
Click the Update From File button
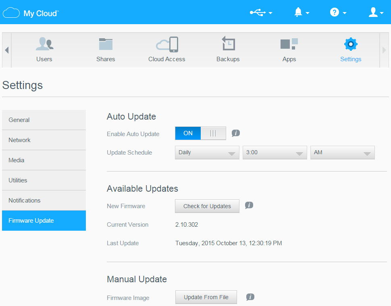tap(206, 297)
